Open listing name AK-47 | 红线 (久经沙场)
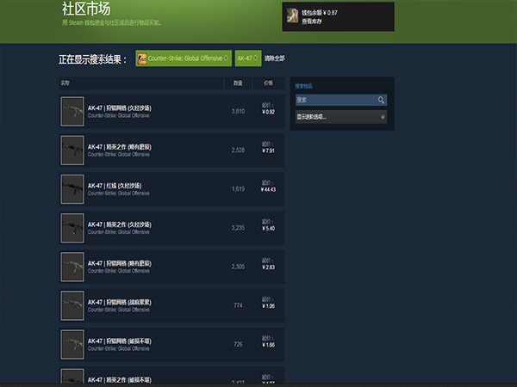Screen dimensions: 517x387 pos(115,186)
